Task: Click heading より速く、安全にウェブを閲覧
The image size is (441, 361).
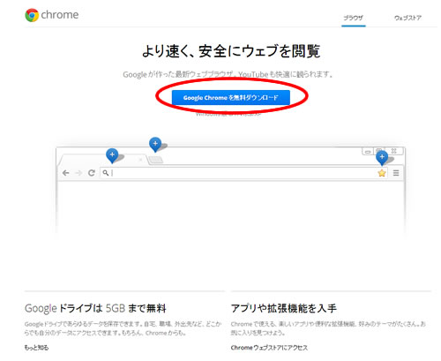Action: point(231,51)
